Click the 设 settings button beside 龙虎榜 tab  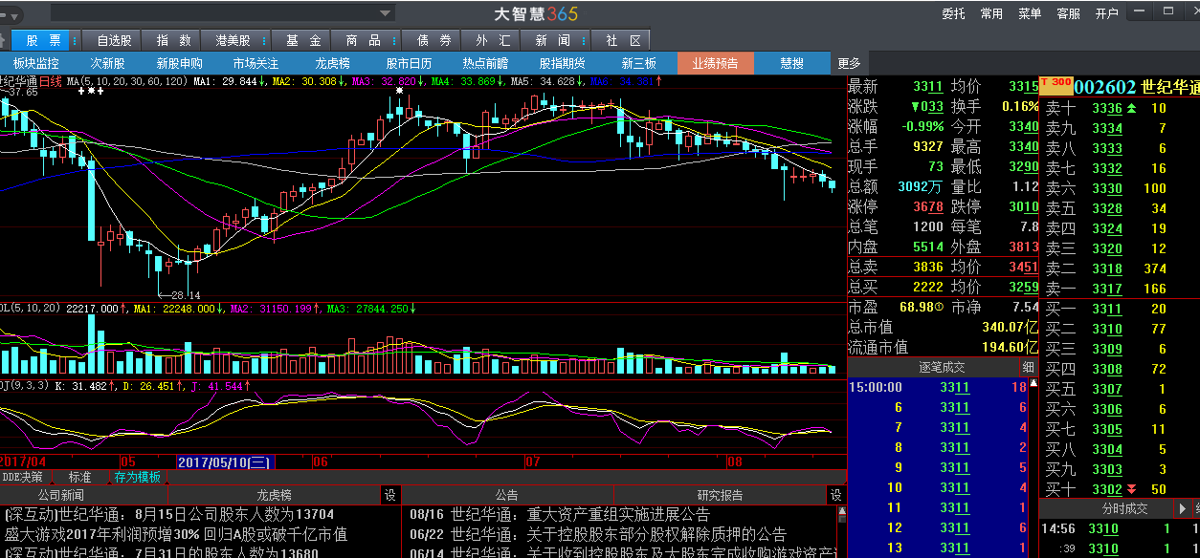tap(389, 495)
